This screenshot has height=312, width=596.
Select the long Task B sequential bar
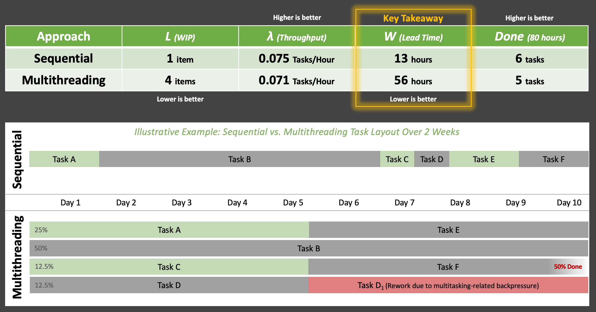(239, 159)
